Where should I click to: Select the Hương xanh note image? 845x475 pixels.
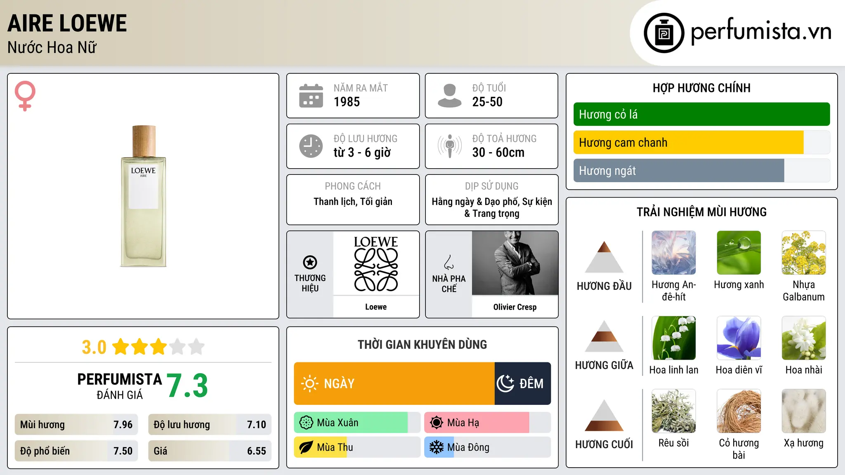pyautogui.click(x=739, y=253)
